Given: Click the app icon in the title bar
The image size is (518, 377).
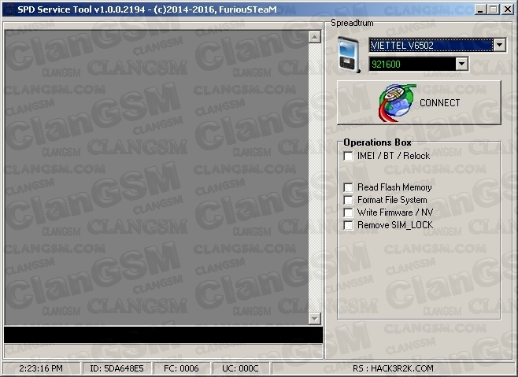Looking at the screenshot, I should [x=9, y=9].
